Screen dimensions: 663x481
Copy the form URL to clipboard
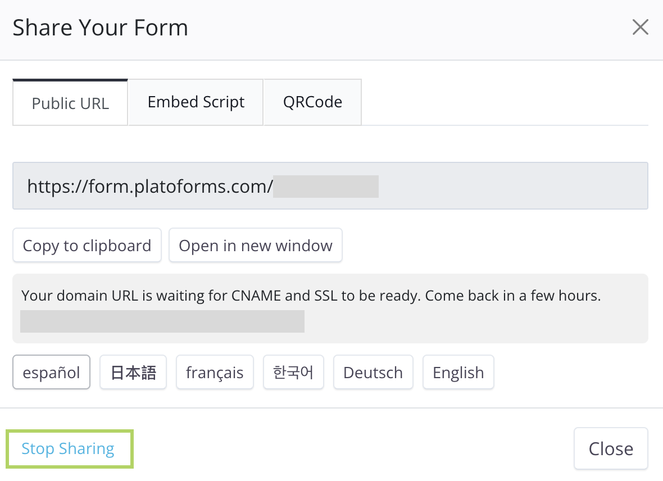pyautogui.click(x=87, y=246)
